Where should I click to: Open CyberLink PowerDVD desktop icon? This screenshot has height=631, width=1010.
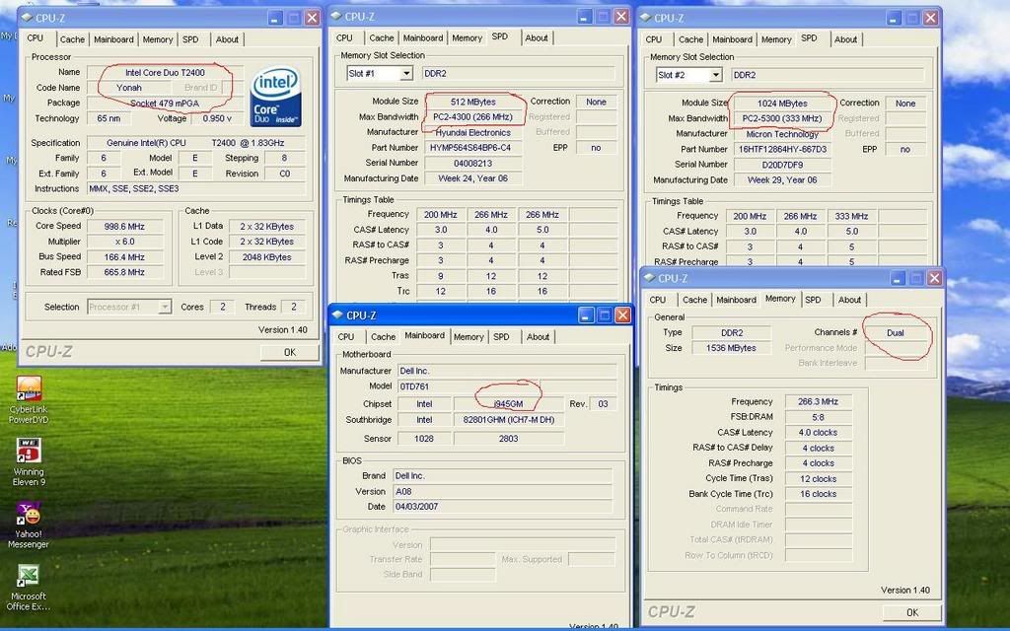29,388
